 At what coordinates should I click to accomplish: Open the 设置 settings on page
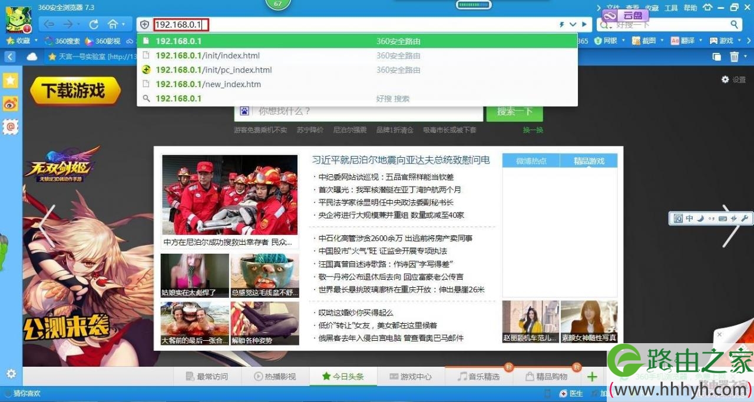coord(734,79)
